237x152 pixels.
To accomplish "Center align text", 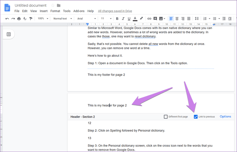I will point(177,19).
